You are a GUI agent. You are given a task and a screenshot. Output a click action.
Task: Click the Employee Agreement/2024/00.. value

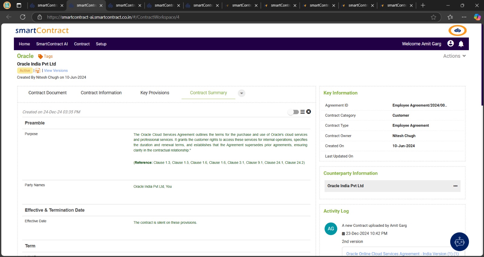[x=420, y=105]
